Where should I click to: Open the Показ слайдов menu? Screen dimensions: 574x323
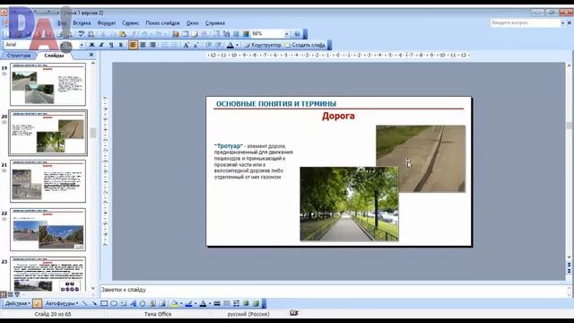coord(162,23)
